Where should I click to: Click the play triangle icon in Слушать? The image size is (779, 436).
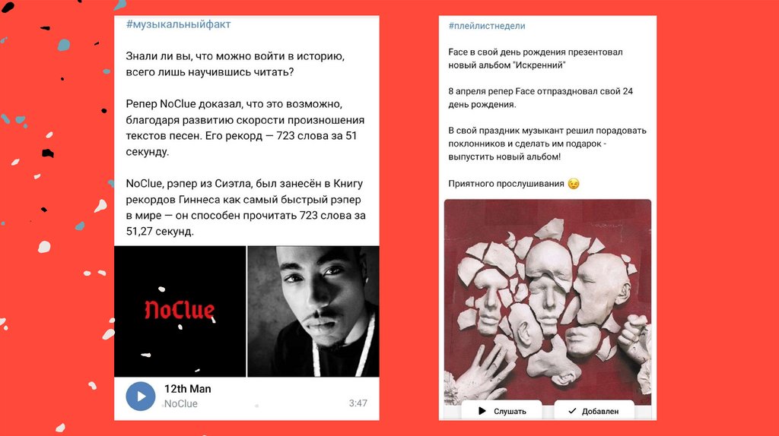[x=482, y=411]
